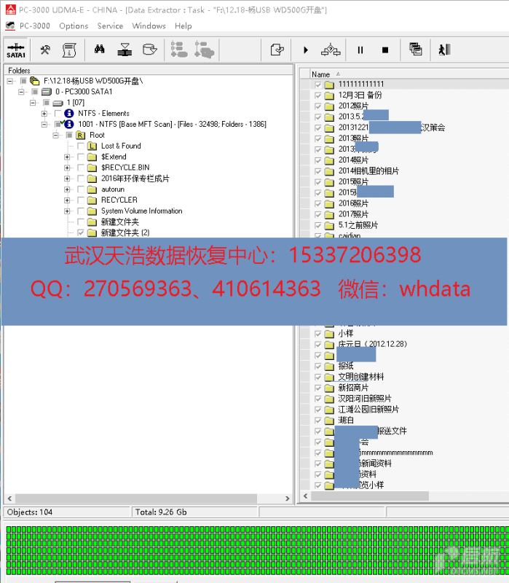Image resolution: width=509 pixels, height=583 pixels.
Task: Collapse the Root folder tree node
Action: tap(56, 136)
